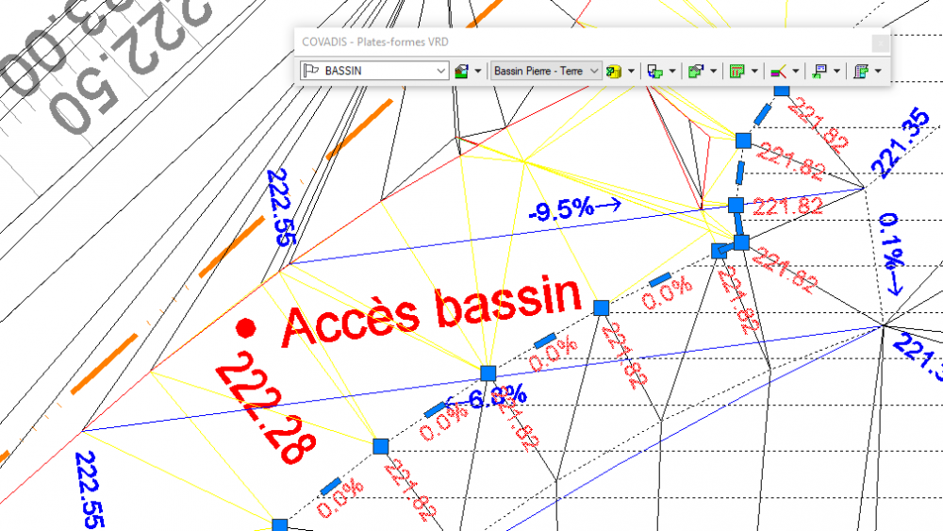This screenshot has width=943, height=531.
Task: Close the COVADIS Plates-formes VRD toolbar
Action: [x=880, y=42]
